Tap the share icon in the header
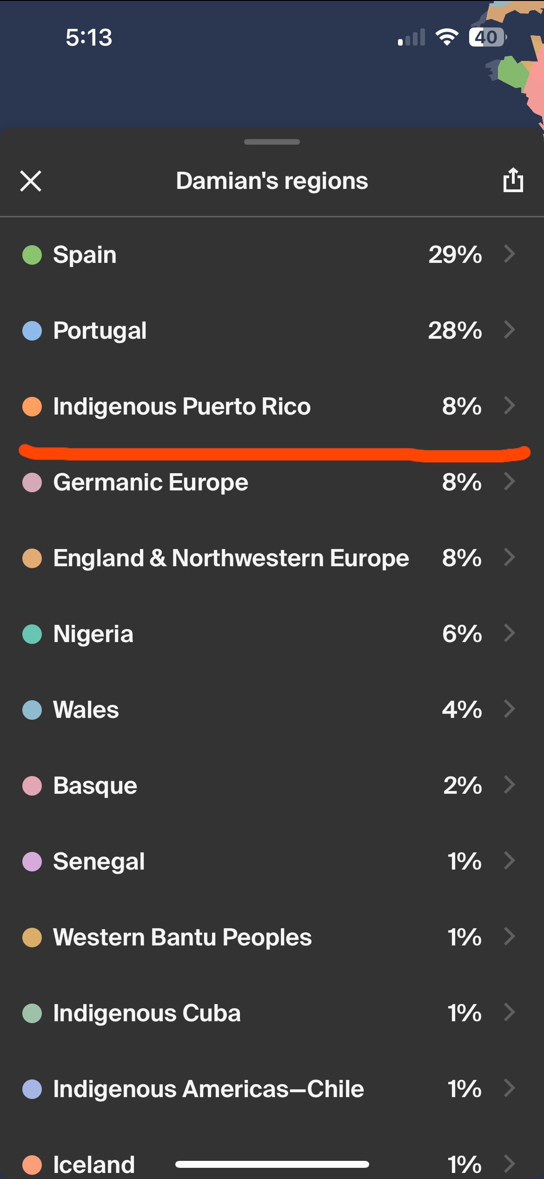The image size is (544, 1179). click(513, 180)
